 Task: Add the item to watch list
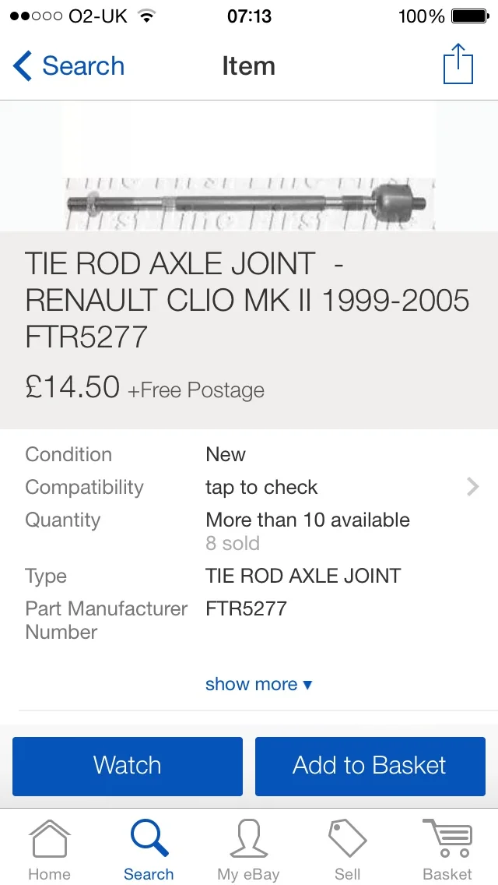point(128,766)
